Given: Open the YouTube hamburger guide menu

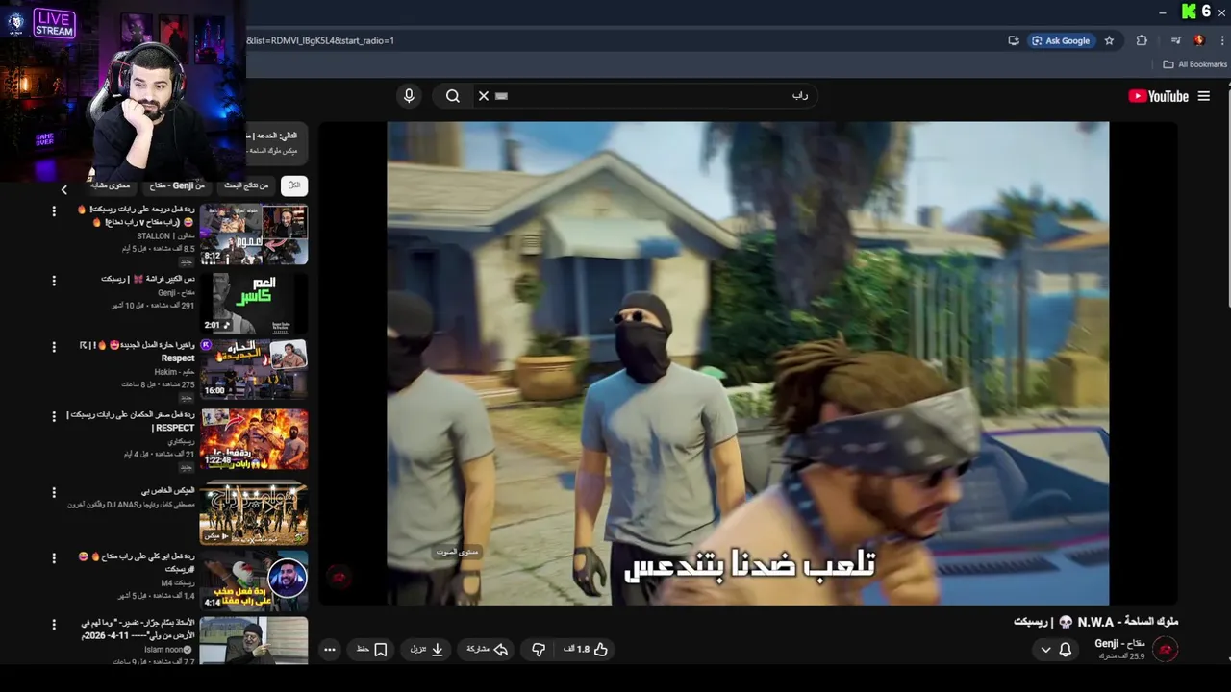Looking at the screenshot, I should [x=1204, y=96].
